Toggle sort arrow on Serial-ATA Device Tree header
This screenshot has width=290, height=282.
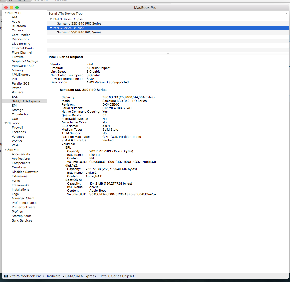click(x=286, y=14)
